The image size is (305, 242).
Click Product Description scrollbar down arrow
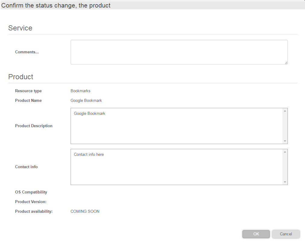tap(285, 141)
